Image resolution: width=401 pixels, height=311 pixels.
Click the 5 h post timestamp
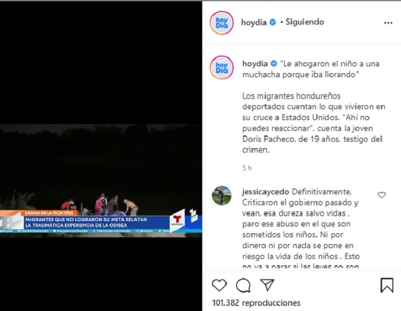click(x=247, y=168)
